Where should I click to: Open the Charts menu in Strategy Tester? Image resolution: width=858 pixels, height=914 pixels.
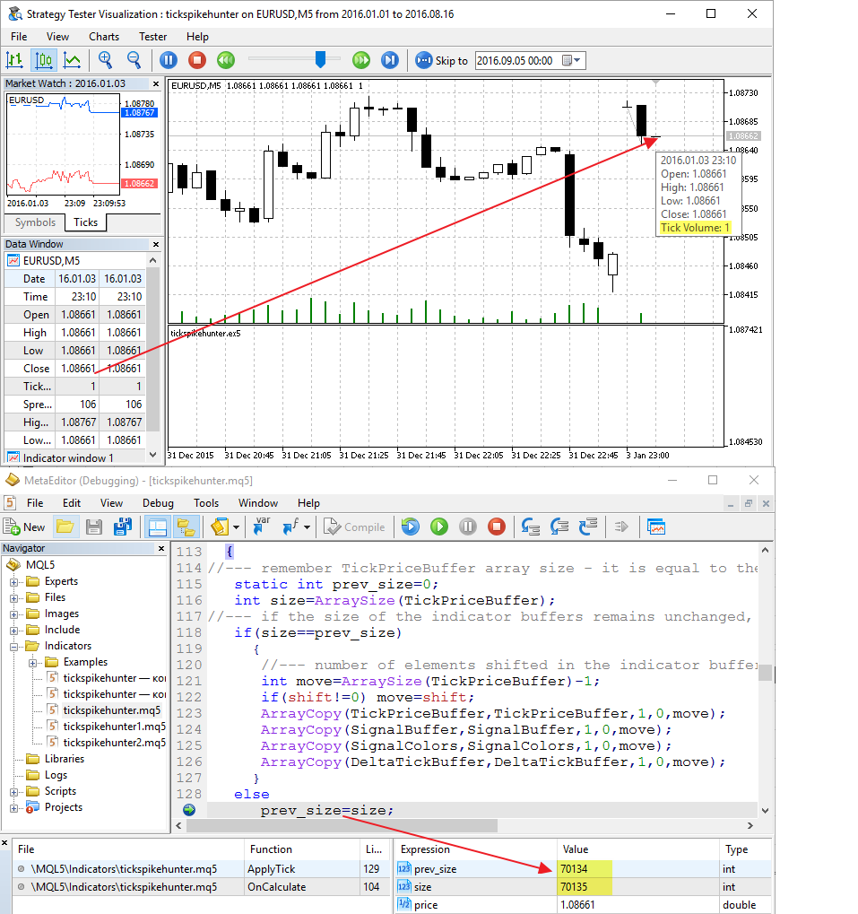104,37
